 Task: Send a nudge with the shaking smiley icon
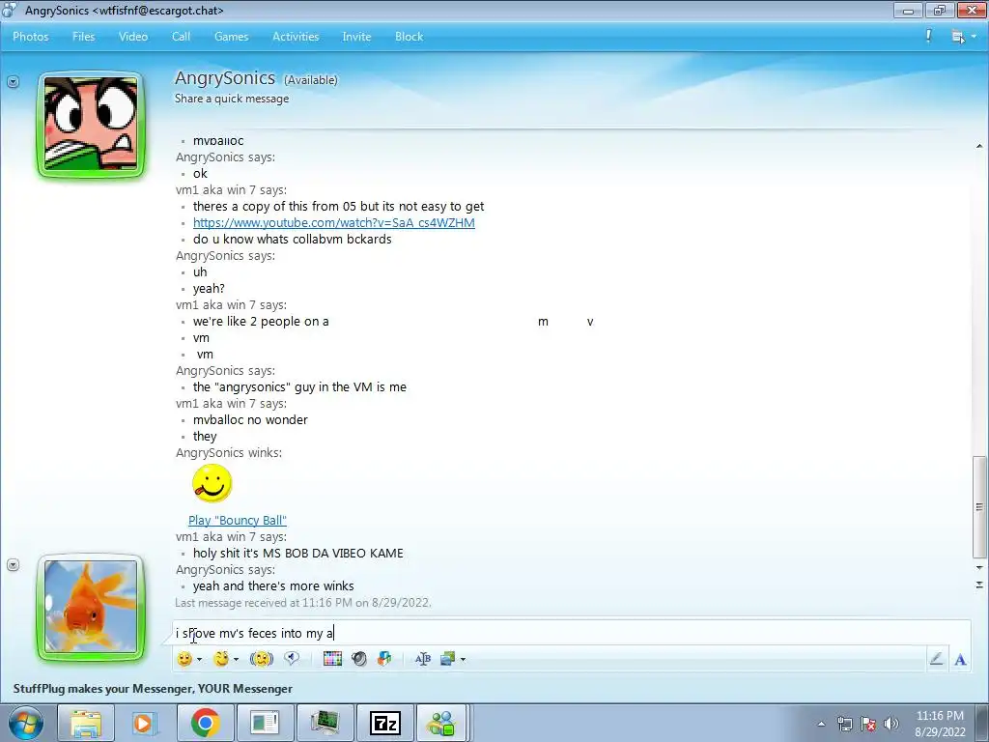click(x=261, y=659)
